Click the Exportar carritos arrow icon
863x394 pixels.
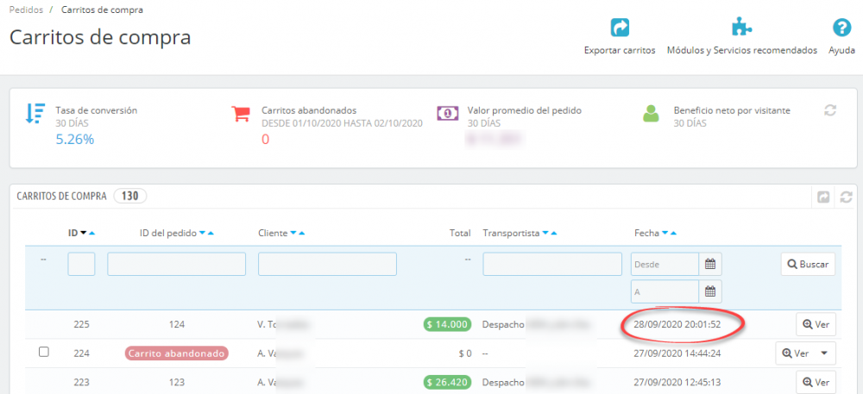620,28
